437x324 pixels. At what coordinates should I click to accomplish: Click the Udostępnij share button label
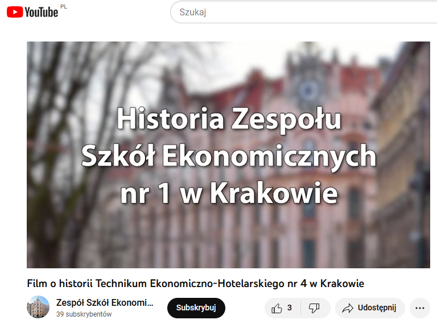coord(377,308)
